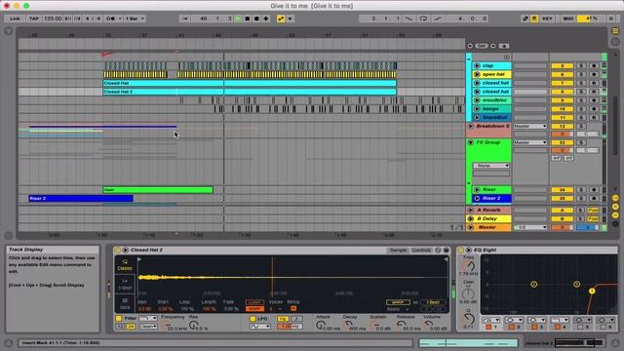
Task: Toggle the Punch-Out switch icon
Action: [x=438, y=19]
